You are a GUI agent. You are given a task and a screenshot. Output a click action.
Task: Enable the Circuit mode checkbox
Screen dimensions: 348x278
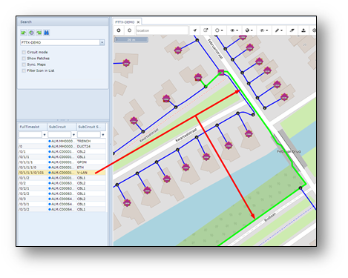pos(24,52)
